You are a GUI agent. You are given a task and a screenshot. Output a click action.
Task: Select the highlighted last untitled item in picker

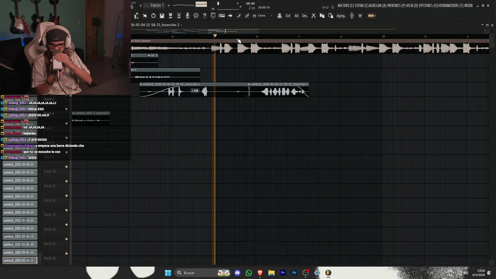[20, 260]
